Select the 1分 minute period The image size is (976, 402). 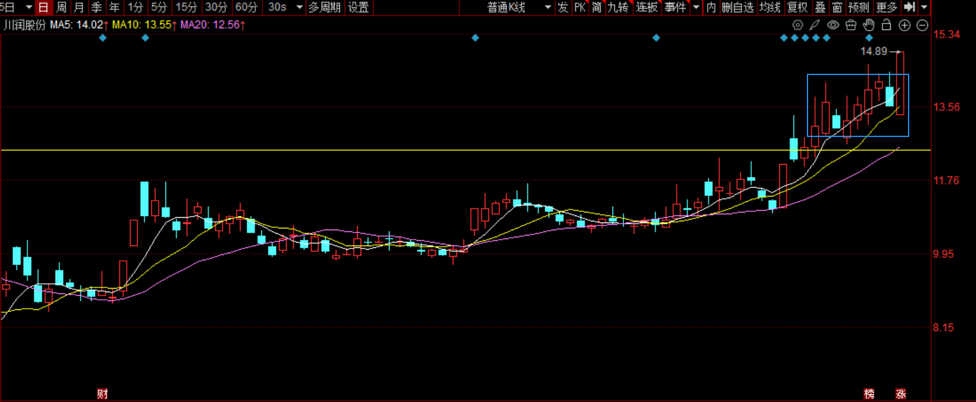(x=135, y=7)
